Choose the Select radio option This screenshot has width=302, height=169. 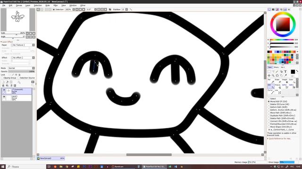pyautogui.click(x=269, y=99)
